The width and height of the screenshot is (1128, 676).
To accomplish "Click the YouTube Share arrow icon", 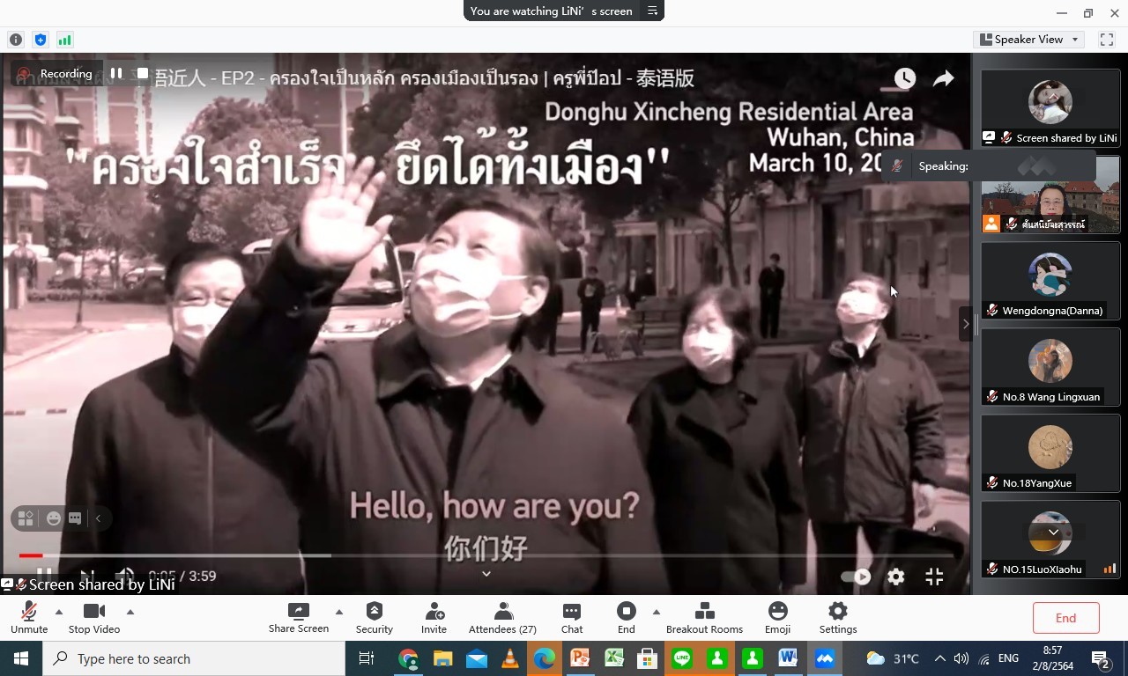I will pyautogui.click(x=944, y=78).
